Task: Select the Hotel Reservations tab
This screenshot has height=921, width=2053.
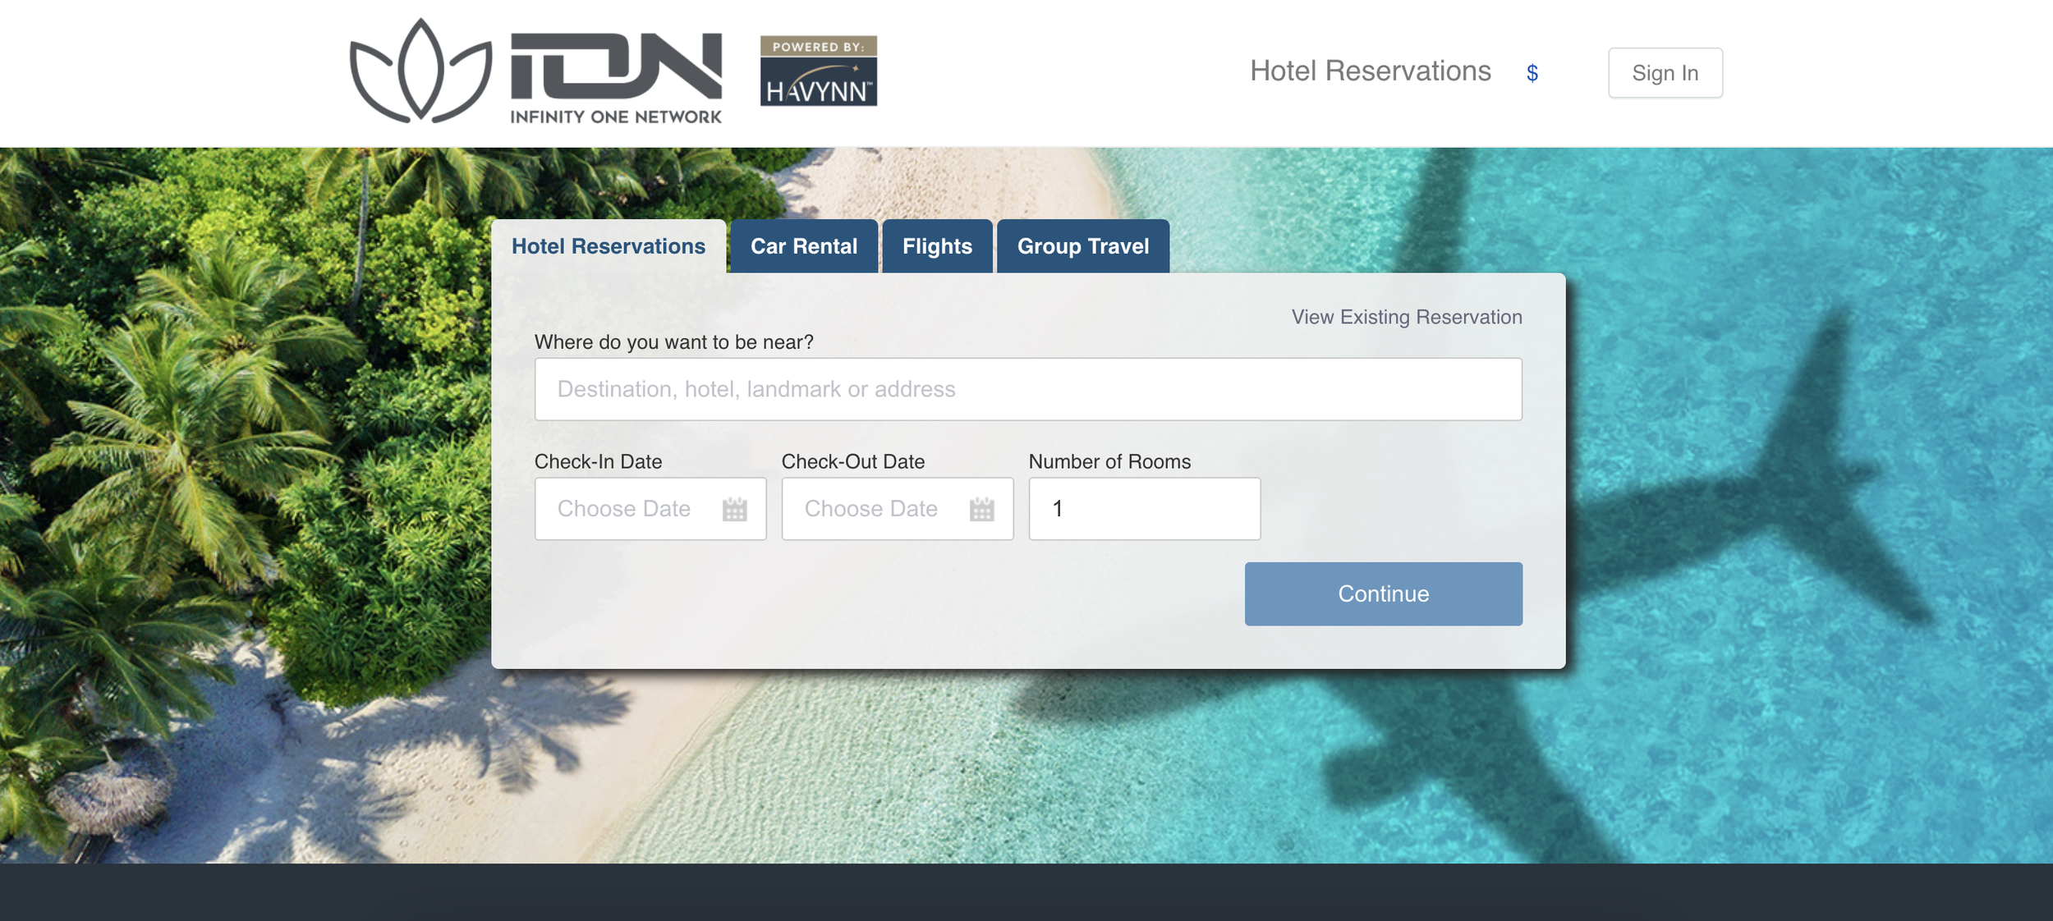Action: point(609,246)
